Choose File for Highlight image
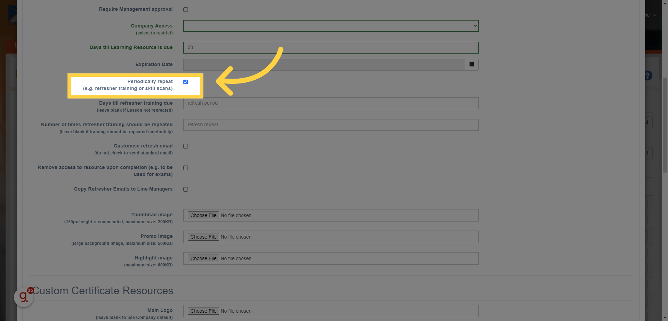Image resolution: width=668 pixels, height=321 pixels. pos(204,258)
